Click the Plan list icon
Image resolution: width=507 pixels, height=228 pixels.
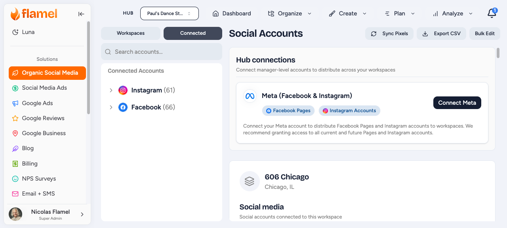[x=387, y=13]
